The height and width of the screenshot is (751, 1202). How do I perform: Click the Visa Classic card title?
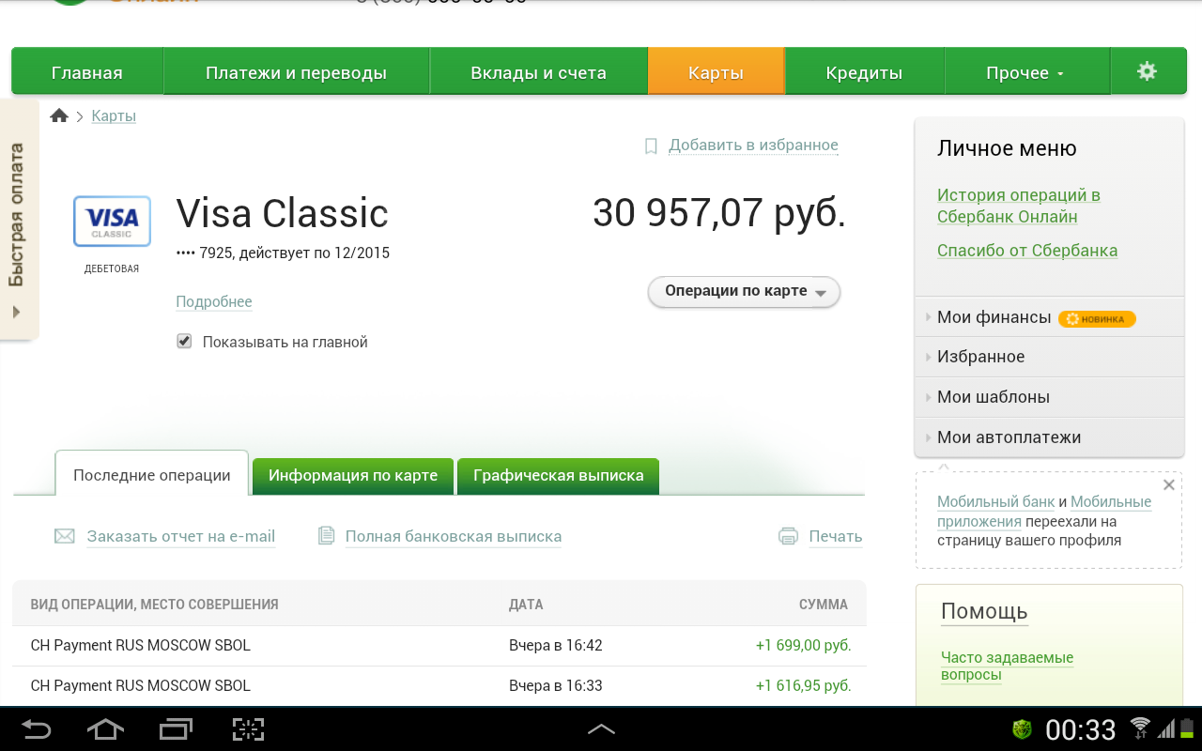coord(282,213)
